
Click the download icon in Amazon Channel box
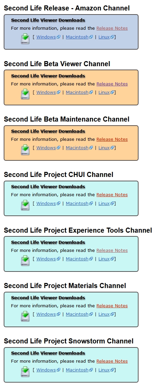pyautogui.click(x=25, y=39)
